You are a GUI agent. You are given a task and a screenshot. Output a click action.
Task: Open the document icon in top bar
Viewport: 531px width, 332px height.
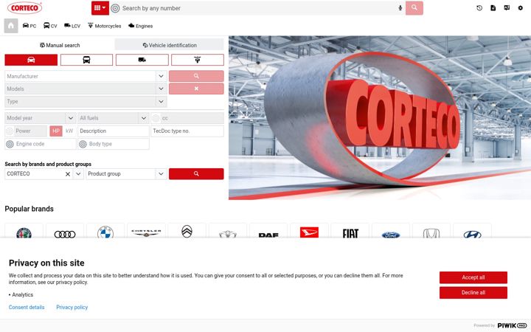(x=493, y=8)
